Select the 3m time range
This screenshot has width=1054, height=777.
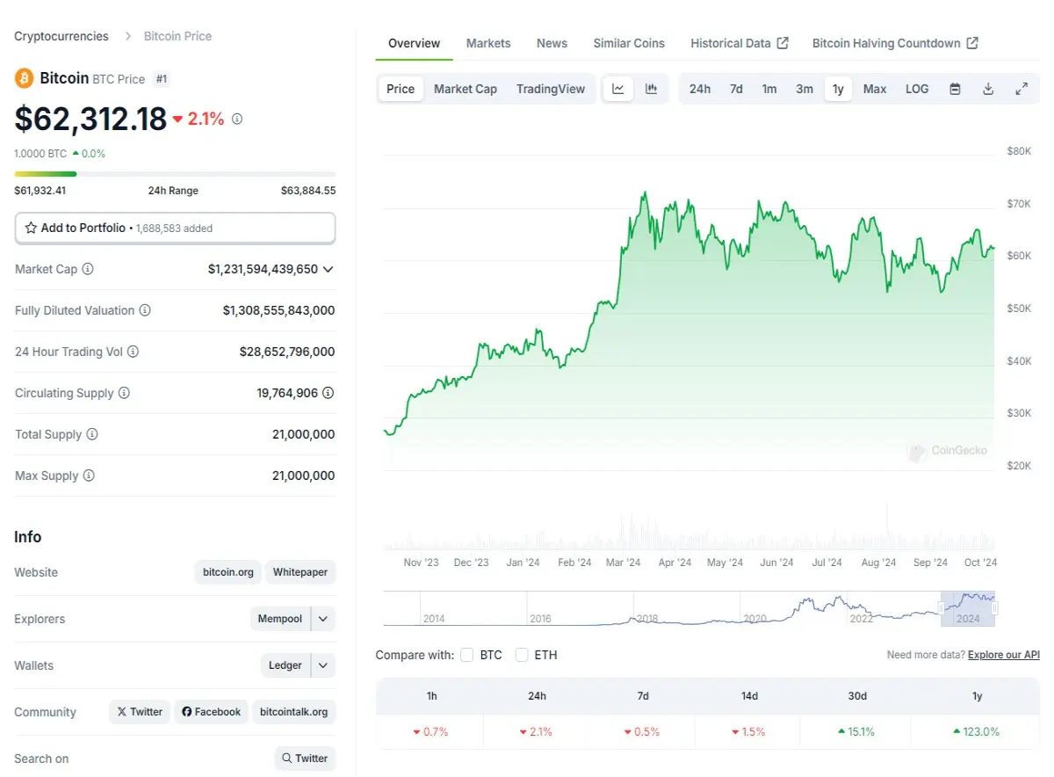click(x=805, y=89)
